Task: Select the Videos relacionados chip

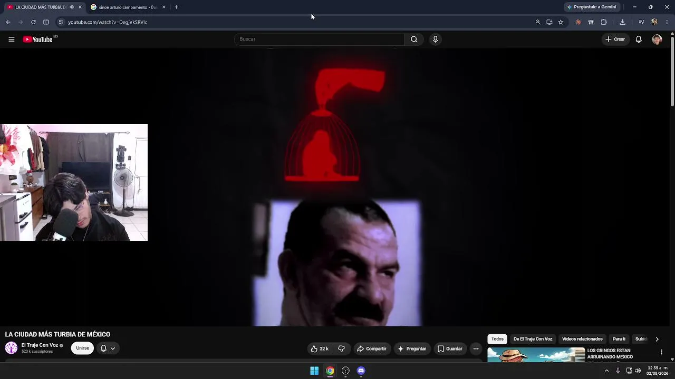Action: click(582, 339)
